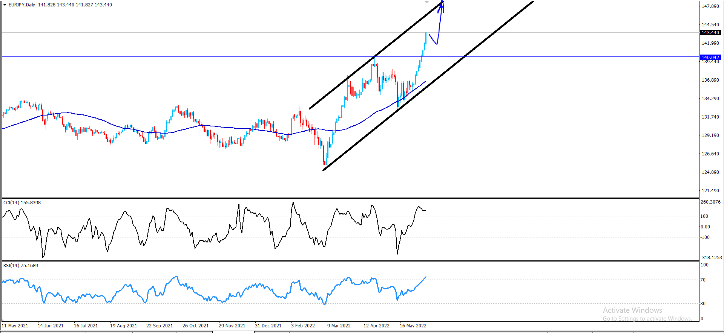Screen dimensions: 724x333
Task: Click the Activate Windows watermark text
Action: pyautogui.click(x=632, y=310)
